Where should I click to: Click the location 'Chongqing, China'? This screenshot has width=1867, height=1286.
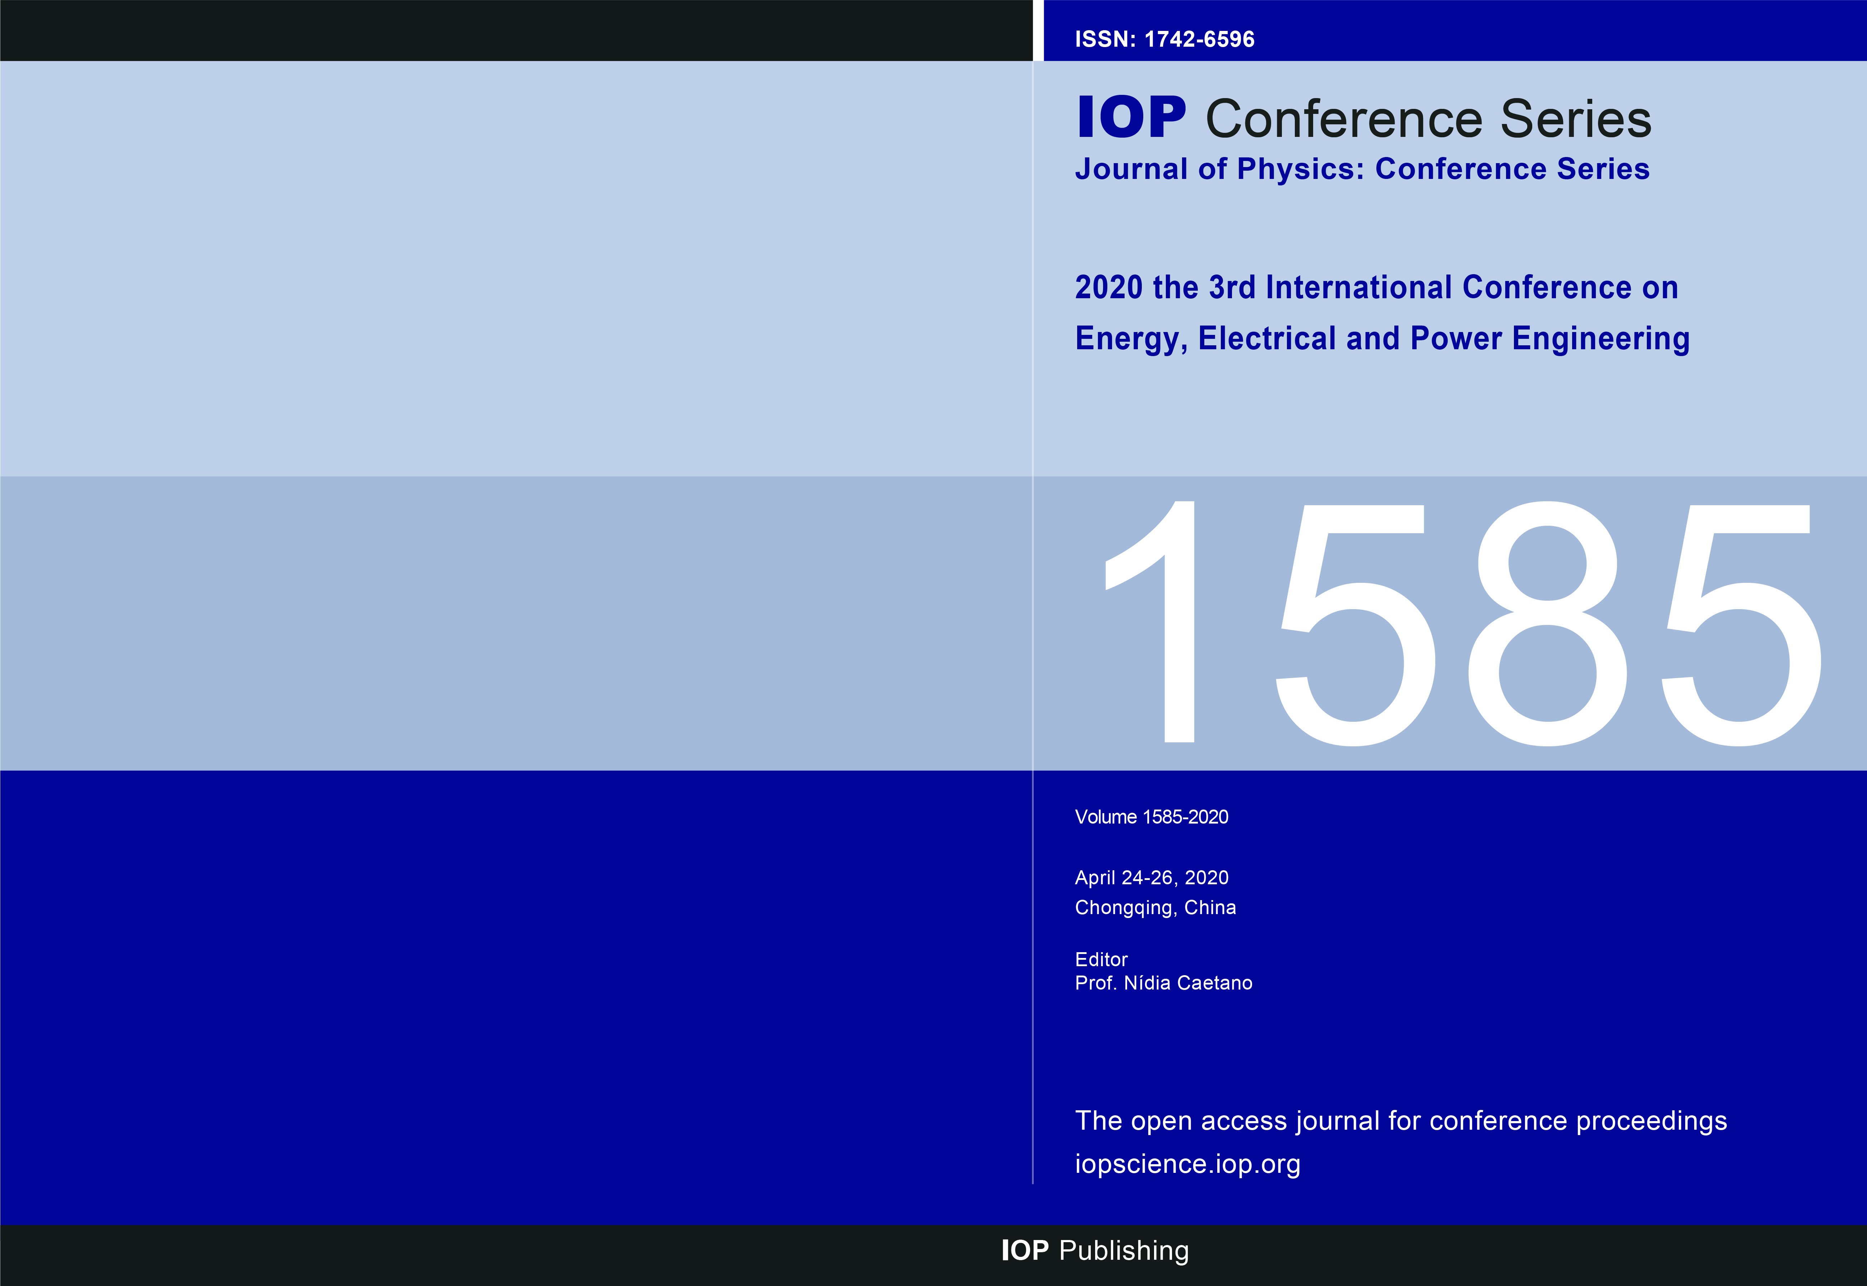(1155, 908)
